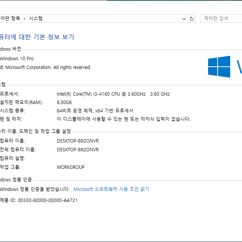Click the 작업 그룹 label

(x=10, y=167)
